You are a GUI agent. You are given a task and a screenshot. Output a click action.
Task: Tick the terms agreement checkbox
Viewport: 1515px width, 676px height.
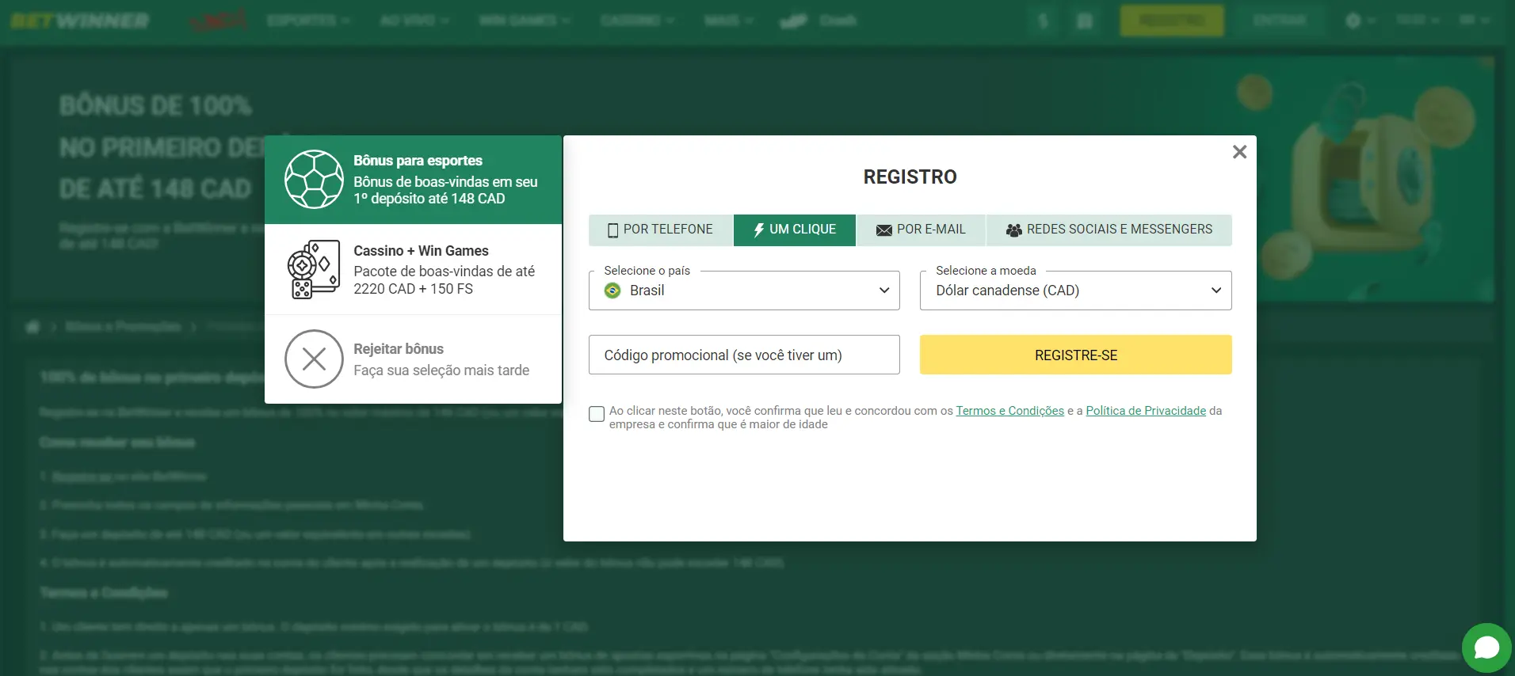click(x=597, y=414)
